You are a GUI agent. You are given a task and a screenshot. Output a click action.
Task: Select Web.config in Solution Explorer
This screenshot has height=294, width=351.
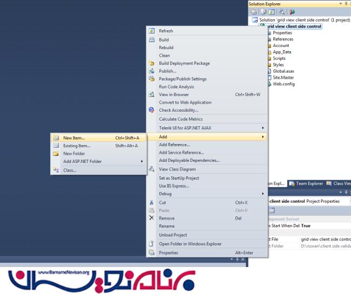(x=283, y=84)
